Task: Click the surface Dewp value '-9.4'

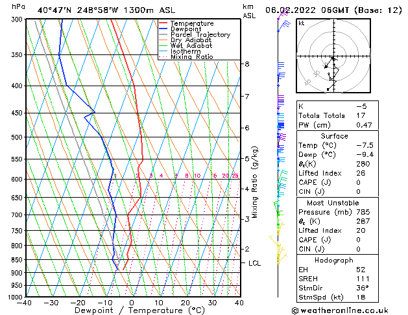Action: [x=365, y=155]
